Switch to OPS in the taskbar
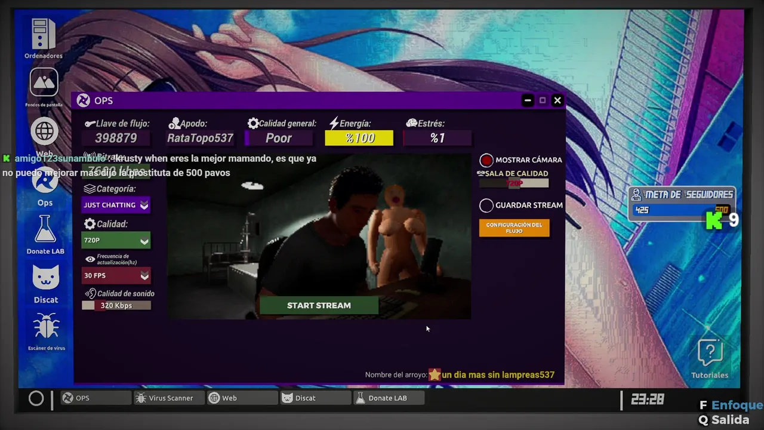764x430 pixels. coord(96,398)
